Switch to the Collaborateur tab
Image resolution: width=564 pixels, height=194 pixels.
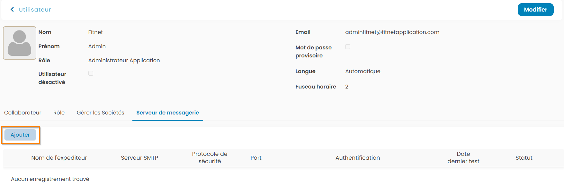click(x=23, y=113)
